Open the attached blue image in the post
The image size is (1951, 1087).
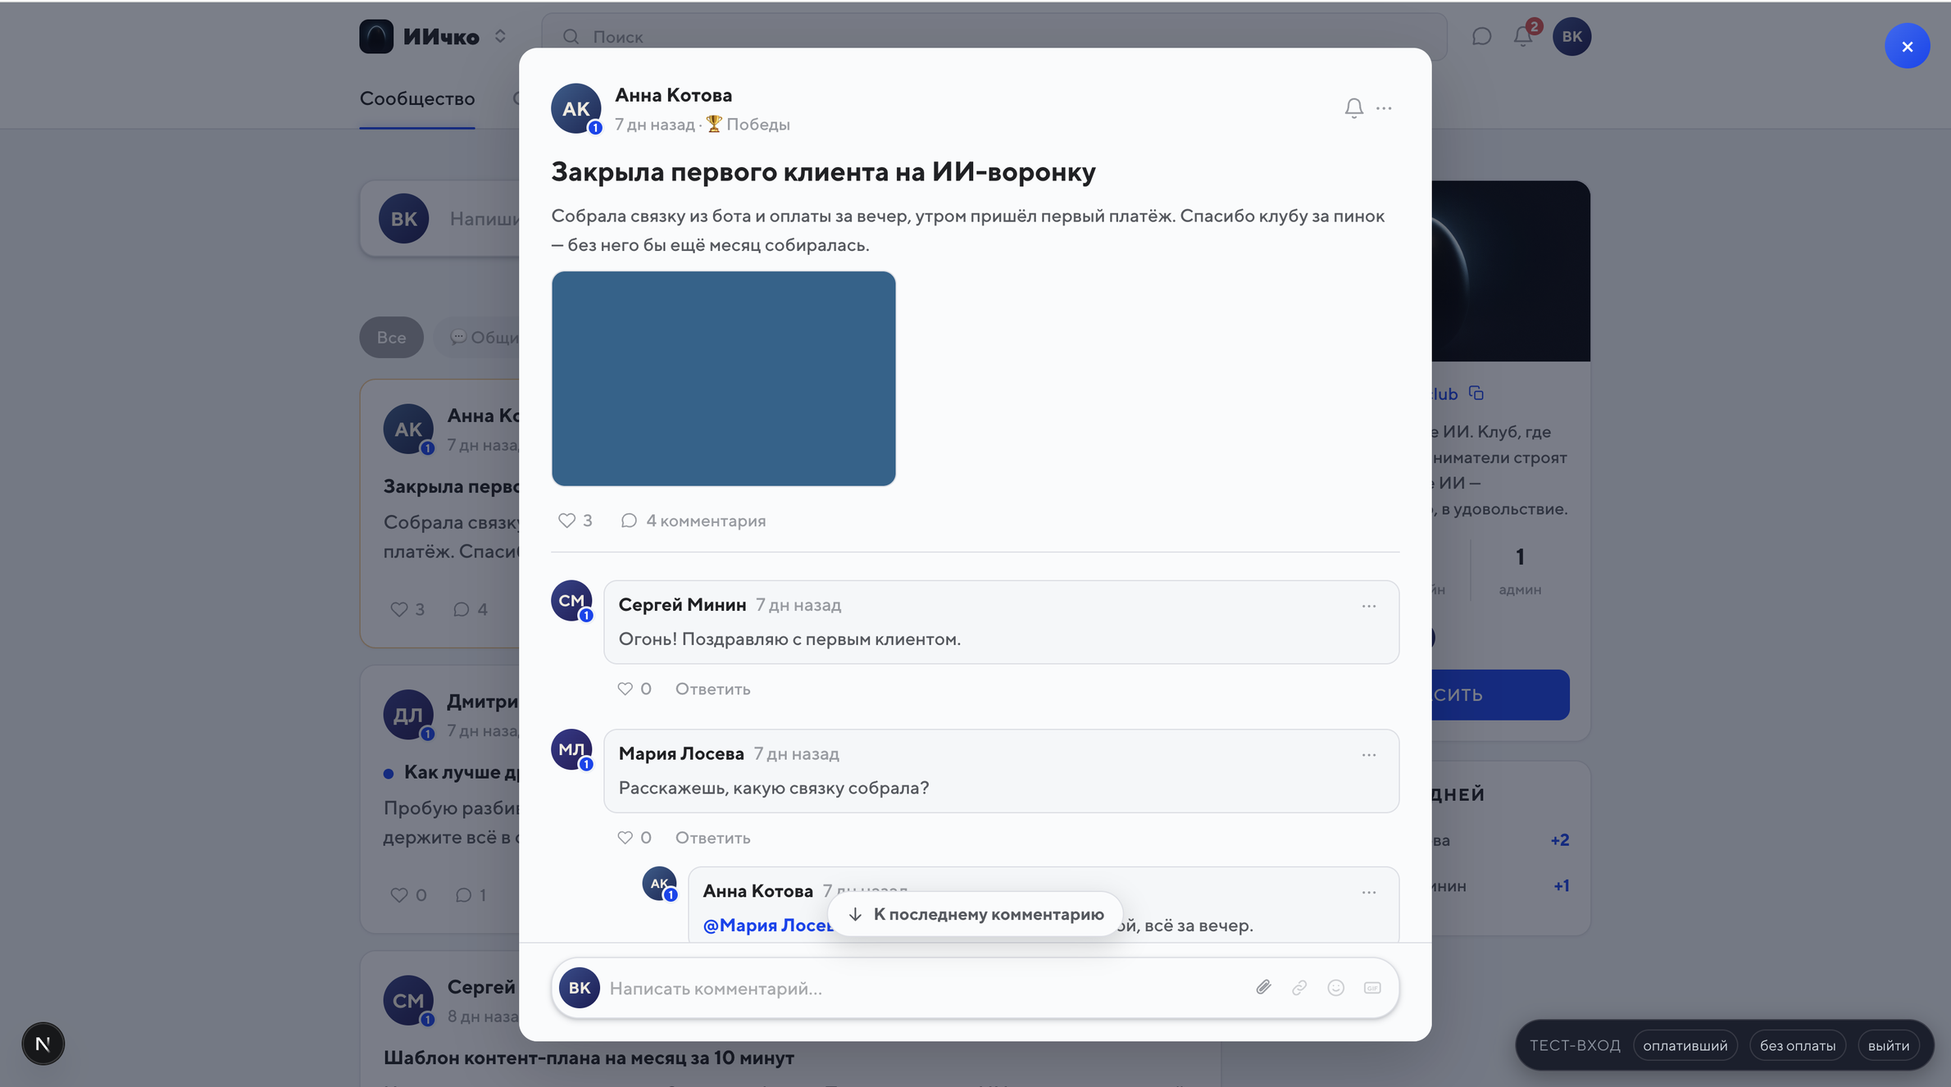pos(723,379)
